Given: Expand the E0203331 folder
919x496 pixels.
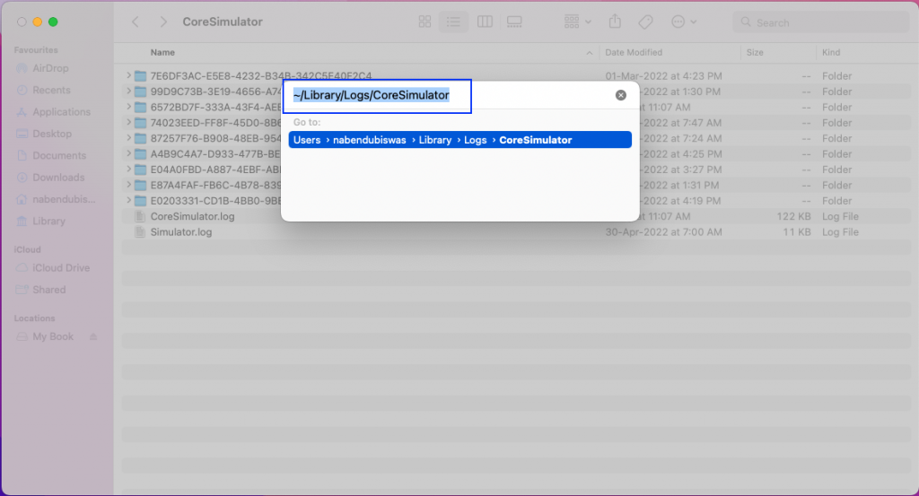Looking at the screenshot, I should (x=128, y=201).
